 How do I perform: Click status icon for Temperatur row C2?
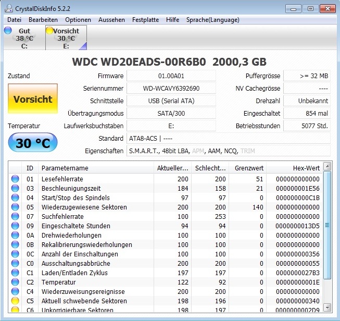[15, 282]
